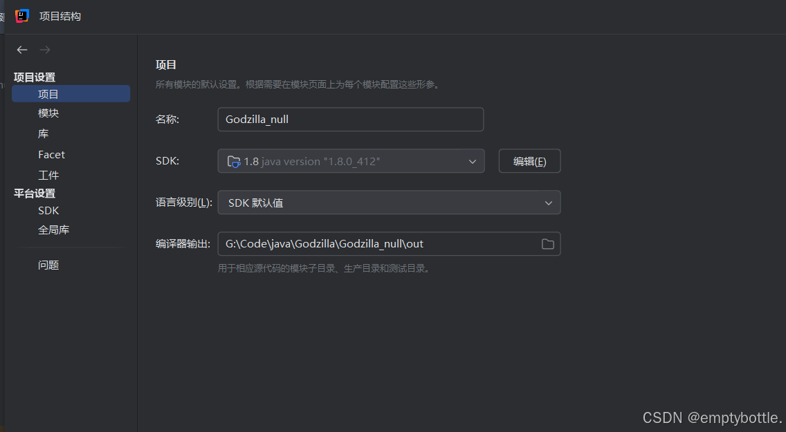Click the highlighted 项目 sidebar icon entry
Image resolution: width=786 pixels, height=432 pixels.
coord(48,93)
